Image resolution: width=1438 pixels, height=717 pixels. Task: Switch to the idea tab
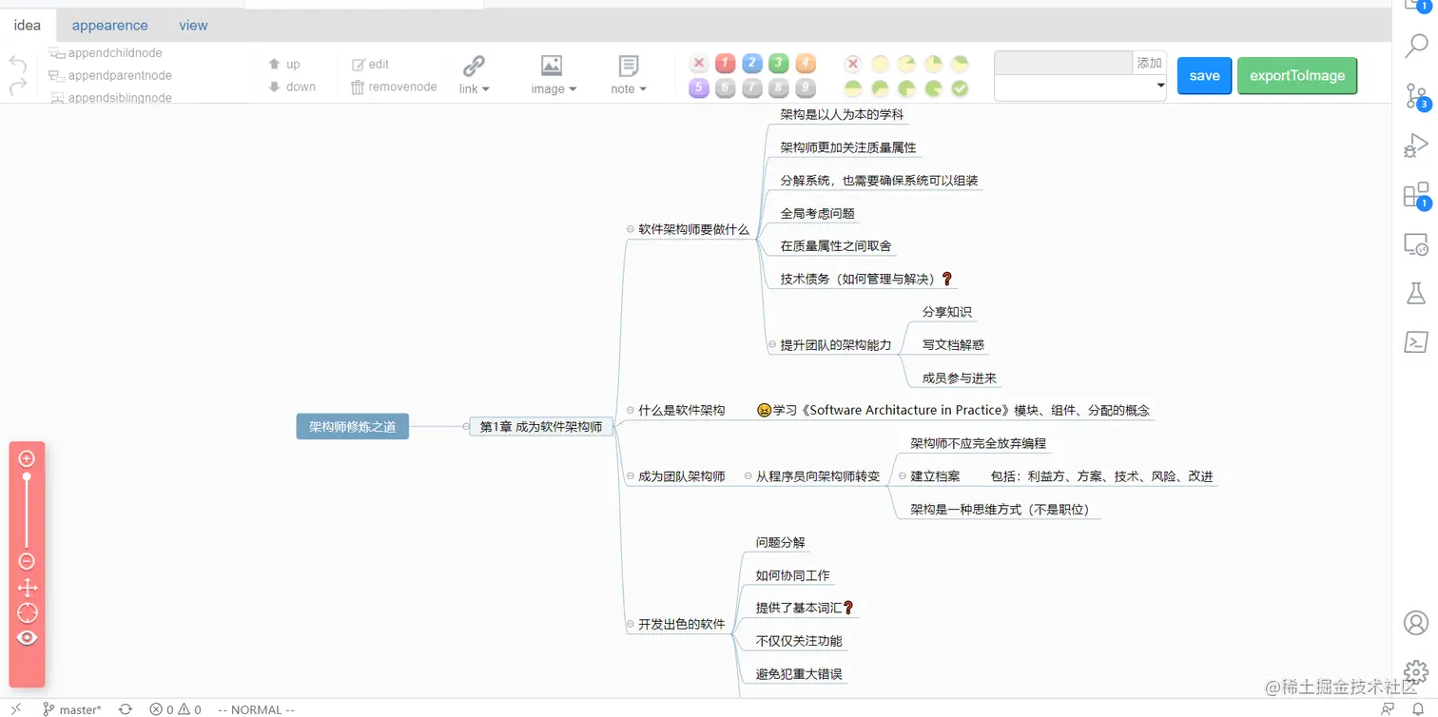(x=28, y=25)
